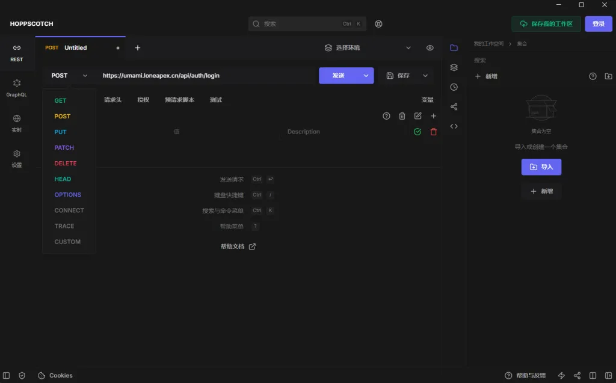Click the red delete parameter trash icon
616x383 pixels.
tap(433, 132)
